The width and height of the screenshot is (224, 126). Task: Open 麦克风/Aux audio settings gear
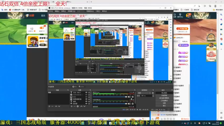pos(132,97)
